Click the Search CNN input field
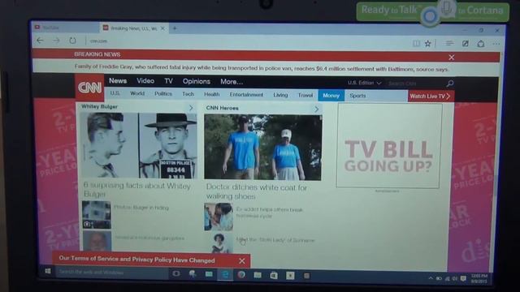The image size is (520, 292). click(x=415, y=83)
